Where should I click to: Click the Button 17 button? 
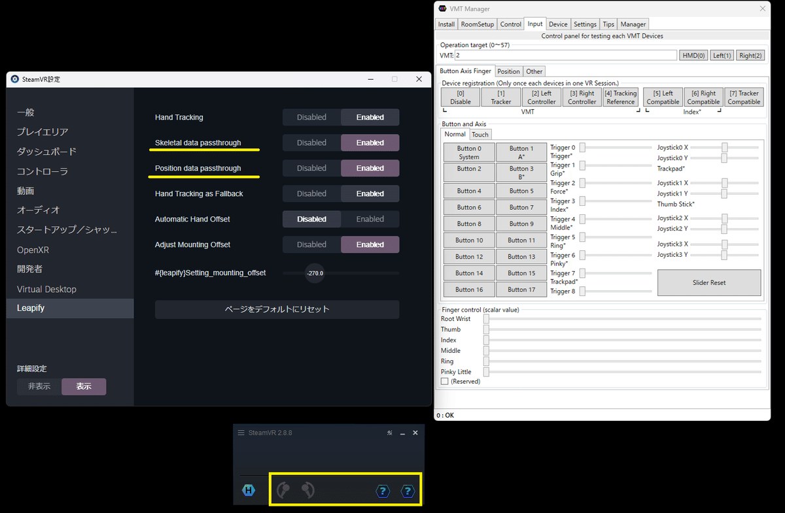point(521,290)
